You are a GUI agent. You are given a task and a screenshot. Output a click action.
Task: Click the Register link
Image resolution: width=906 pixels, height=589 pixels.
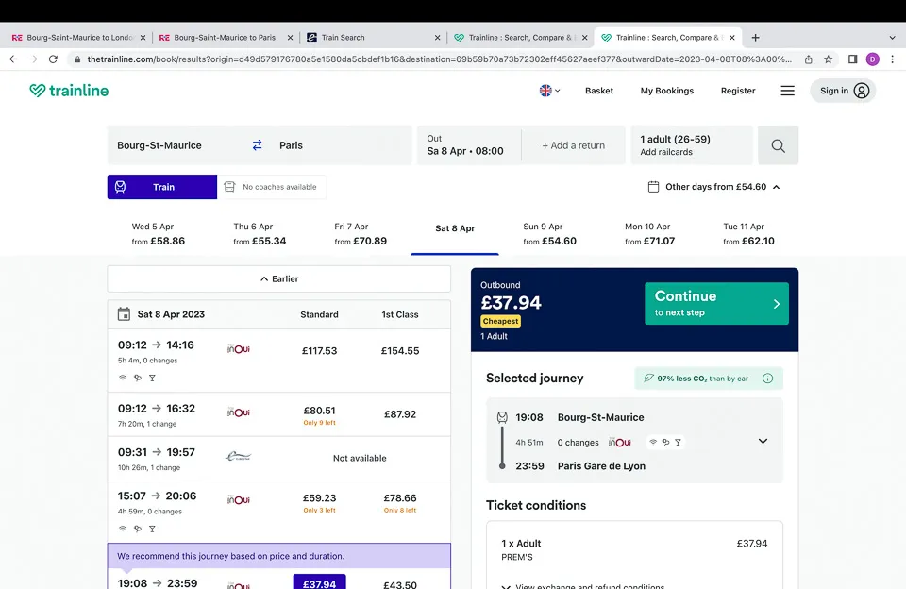[x=738, y=91]
